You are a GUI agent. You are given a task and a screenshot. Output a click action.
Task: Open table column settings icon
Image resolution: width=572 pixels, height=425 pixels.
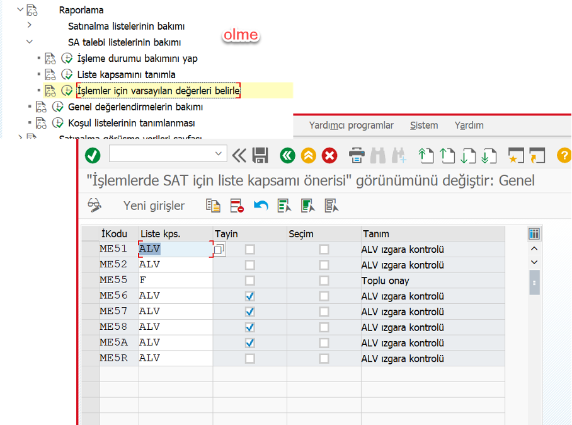pos(534,234)
